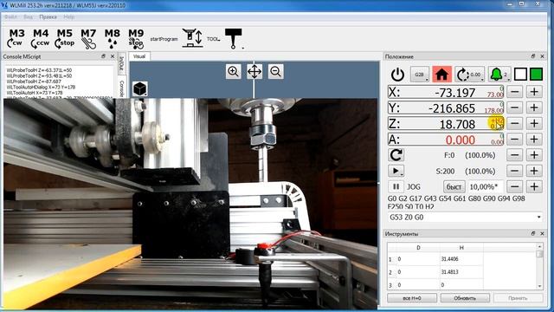This screenshot has width=554, height=312.
Task: Open the Файл menu
Action: click(11, 17)
